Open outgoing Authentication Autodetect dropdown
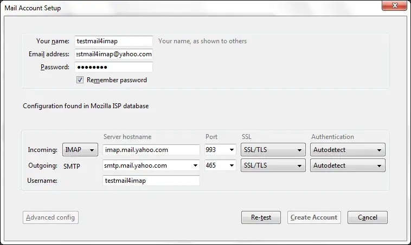The width and height of the screenshot is (411, 245). (x=348, y=165)
